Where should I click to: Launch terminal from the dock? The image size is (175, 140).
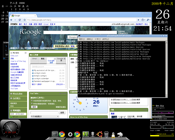55,134
